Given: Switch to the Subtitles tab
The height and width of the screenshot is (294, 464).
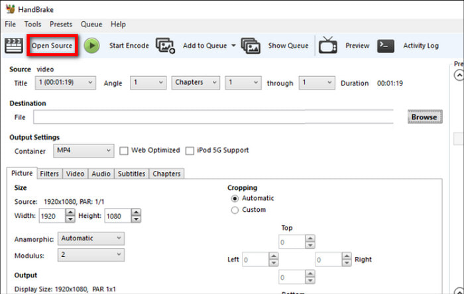Looking at the screenshot, I should (x=132, y=173).
